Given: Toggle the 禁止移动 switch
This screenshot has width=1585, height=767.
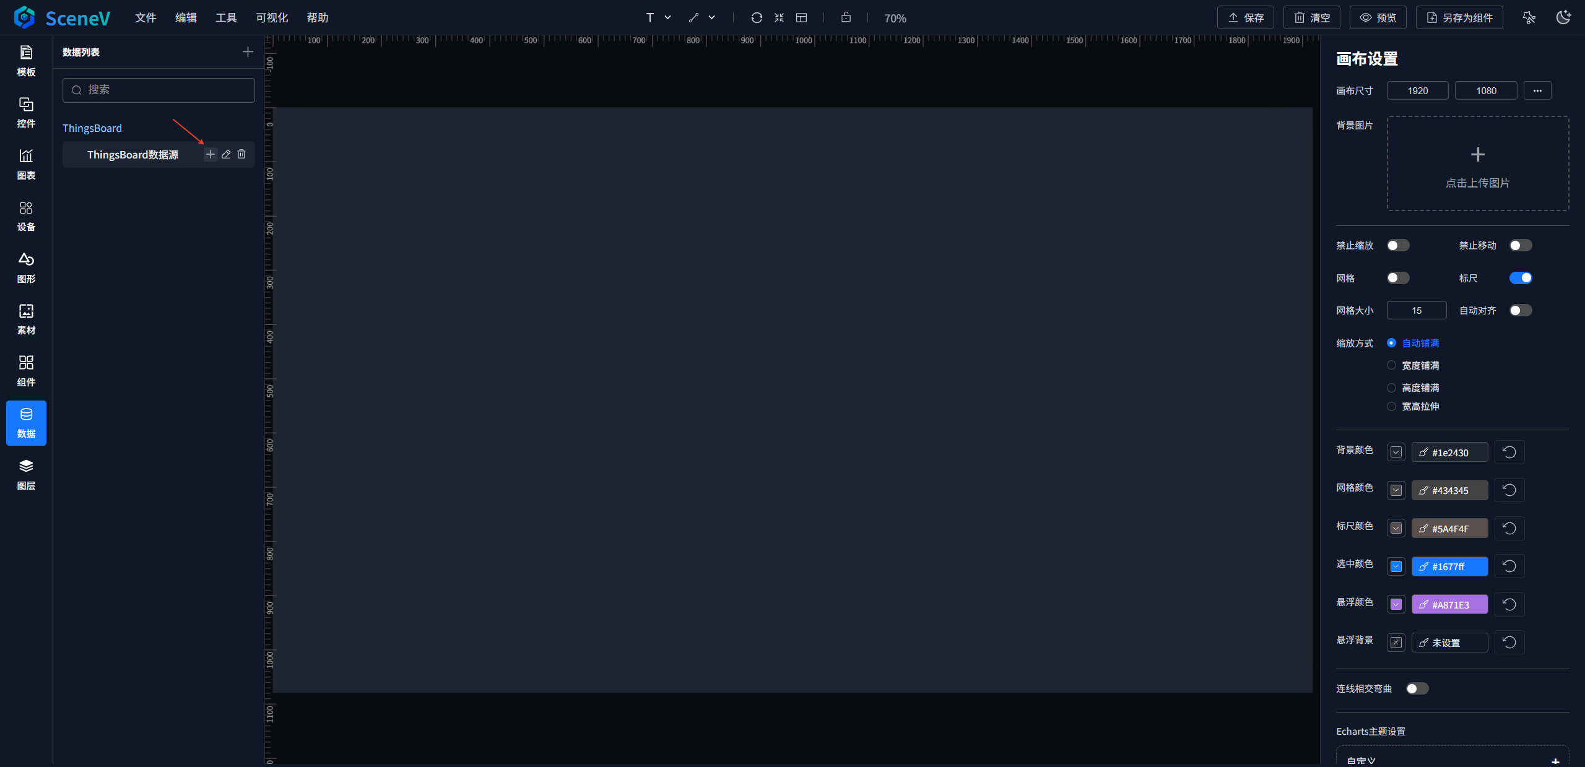Looking at the screenshot, I should 1521,246.
